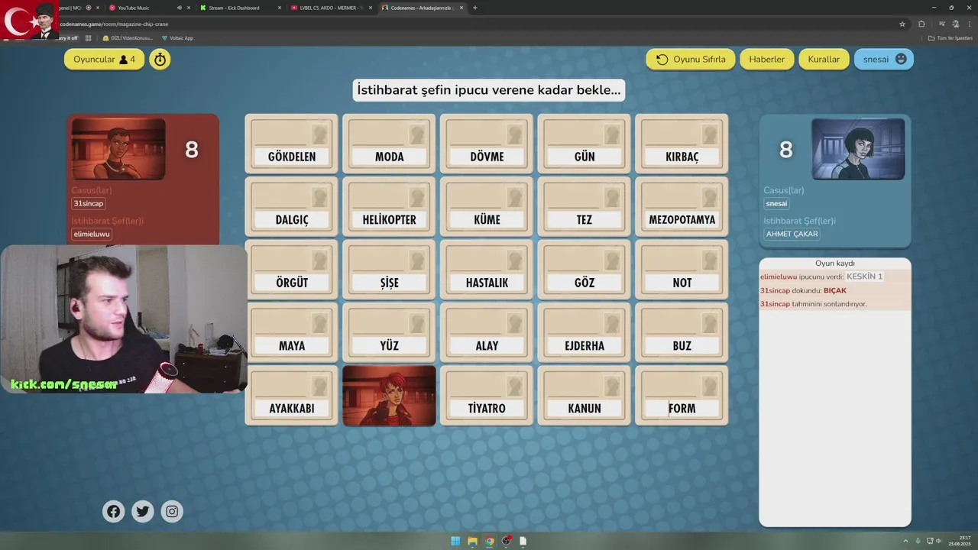
Task: Open the timer stopwatch icon
Action: click(x=160, y=60)
